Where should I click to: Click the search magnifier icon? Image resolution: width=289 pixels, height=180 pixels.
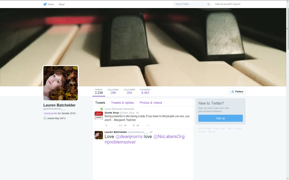pyautogui.click(x=208, y=4)
